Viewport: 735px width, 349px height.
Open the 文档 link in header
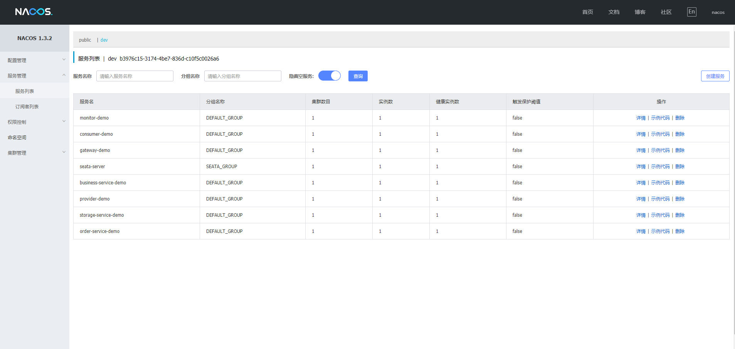pos(614,12)
